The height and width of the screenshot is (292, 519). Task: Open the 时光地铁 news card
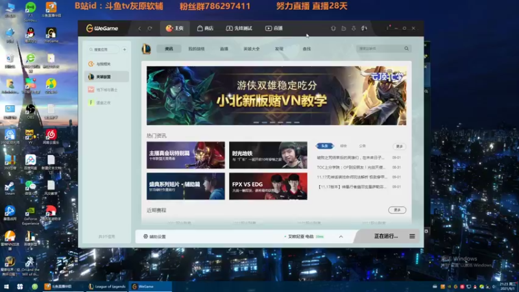pos(268,155)
